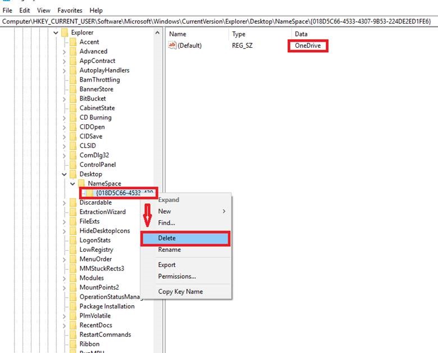Click the Modules folder icon
The image size is (438, 353).
[73, 278]
